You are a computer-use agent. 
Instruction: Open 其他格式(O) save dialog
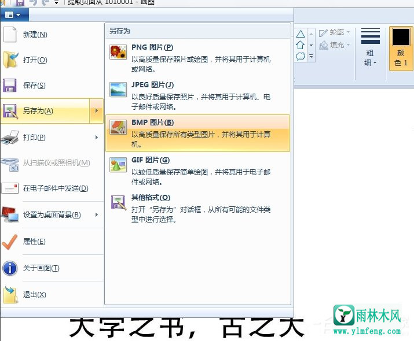[x=198, y=208]
